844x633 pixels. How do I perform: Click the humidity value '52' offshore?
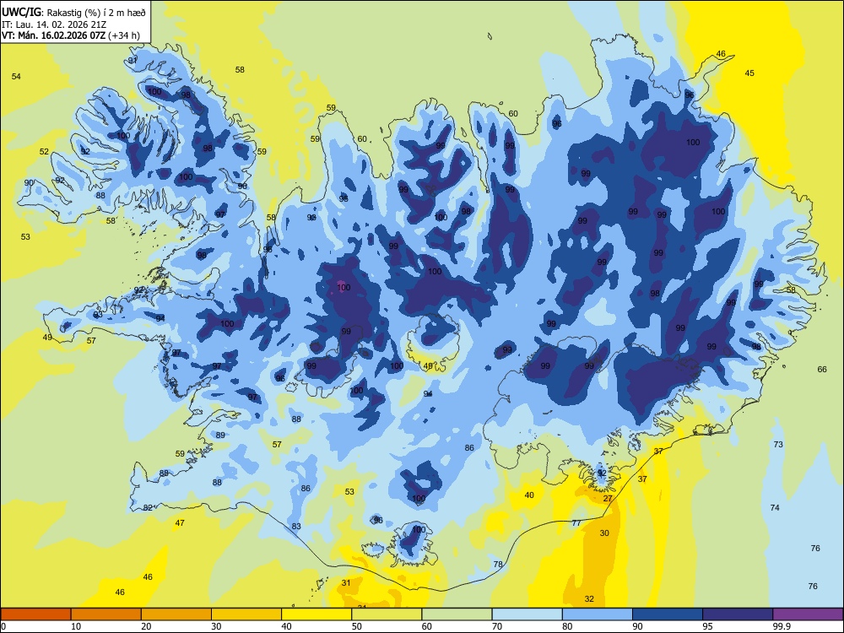coord(44,152)
